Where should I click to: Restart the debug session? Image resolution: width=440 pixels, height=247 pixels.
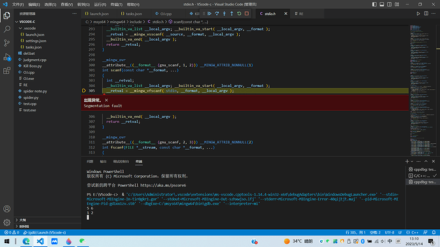tap(239, 13)
